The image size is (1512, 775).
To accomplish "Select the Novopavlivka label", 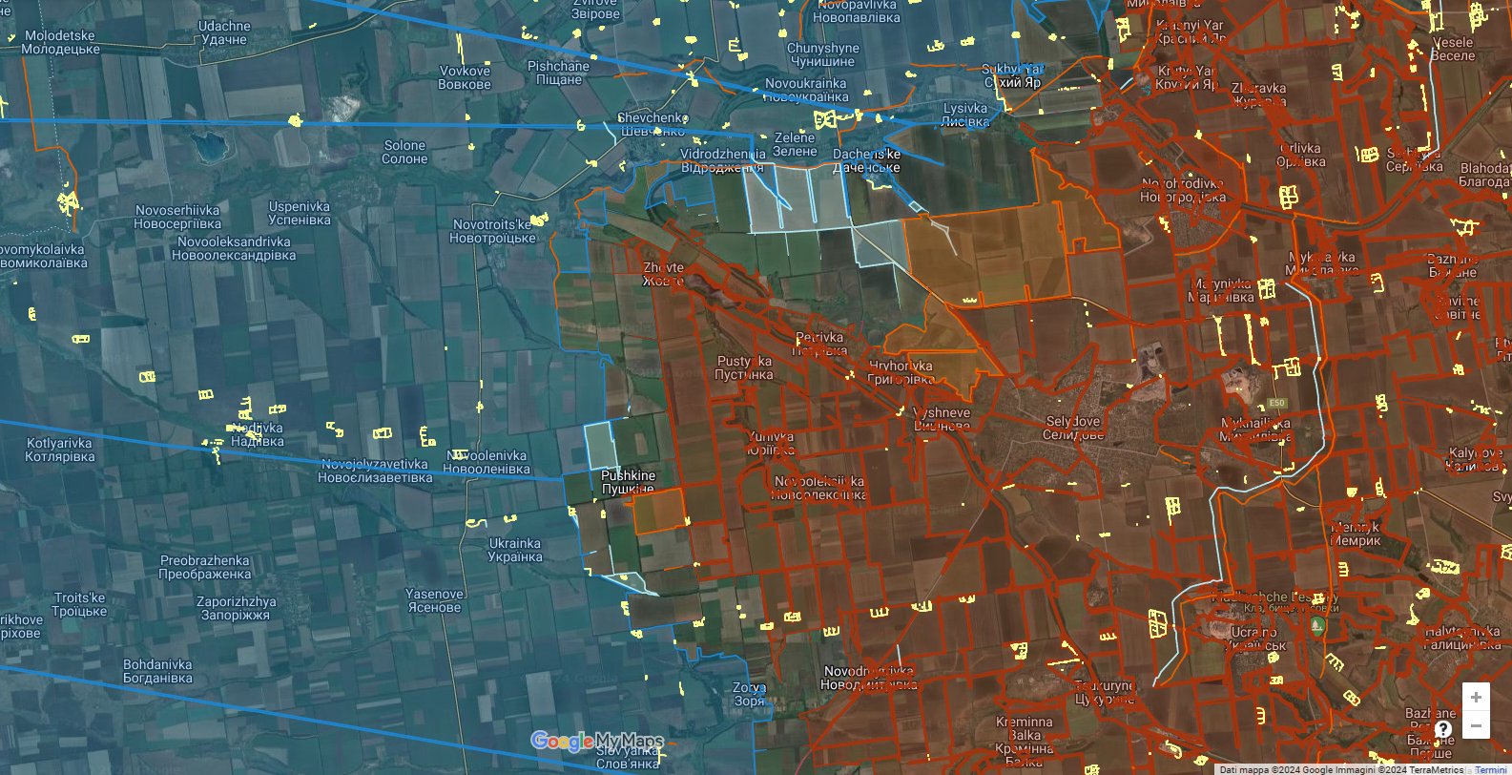I will (857, 10).
